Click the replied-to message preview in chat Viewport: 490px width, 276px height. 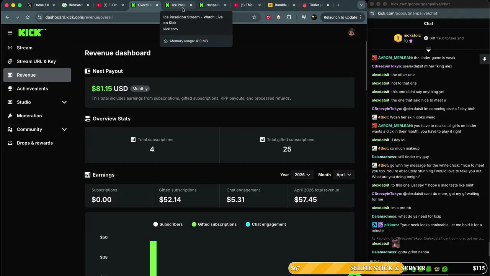pos(428,238)
